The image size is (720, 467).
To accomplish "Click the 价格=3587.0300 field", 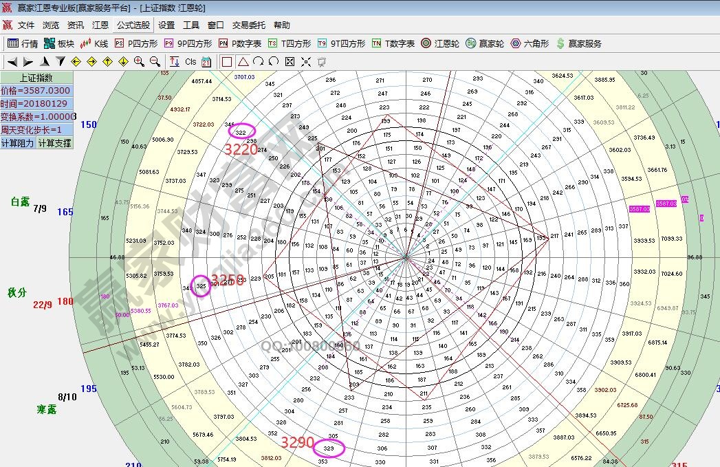I will click(x=36, y=91).
